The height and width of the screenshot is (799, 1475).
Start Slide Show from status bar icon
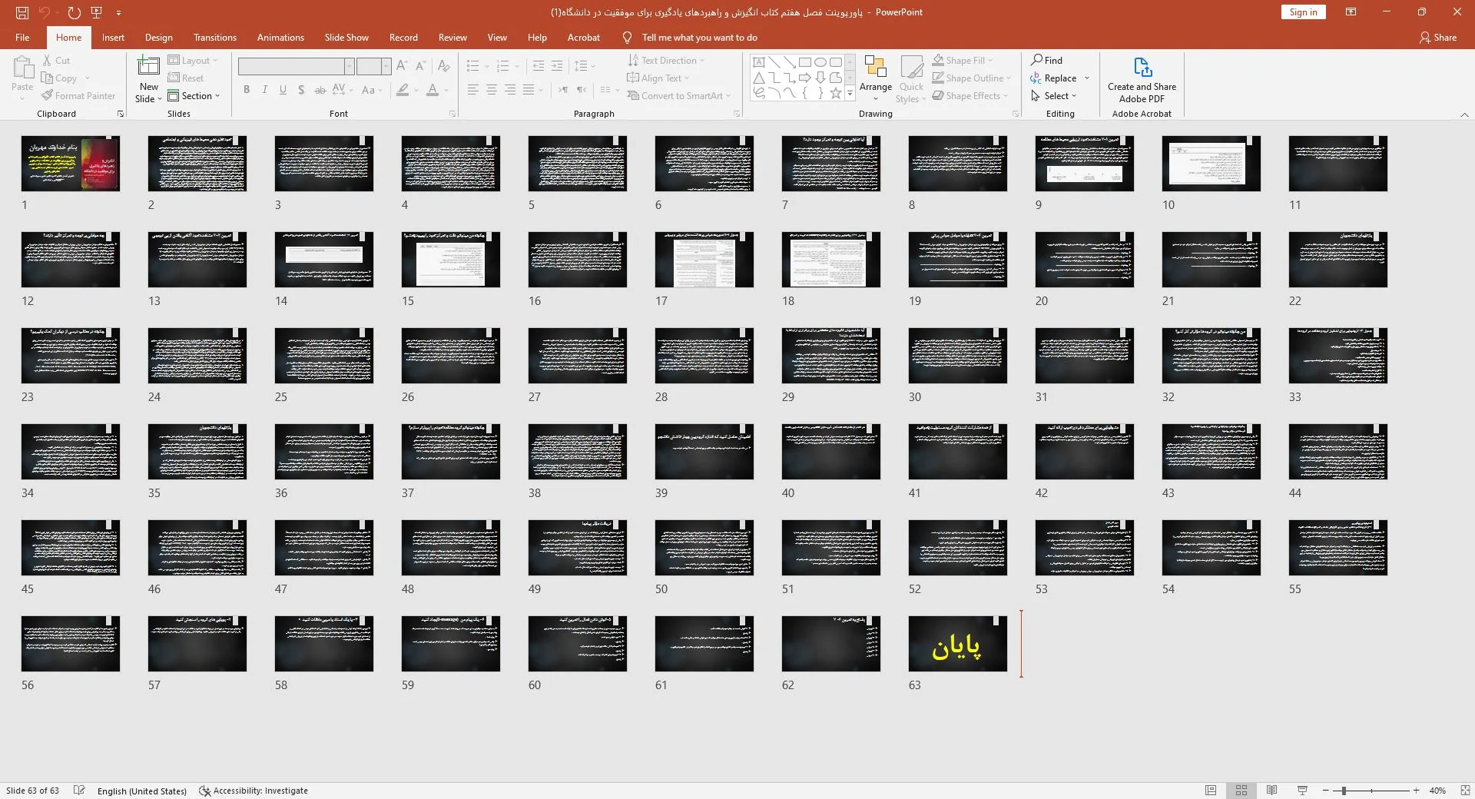(x=1302, y=791)
